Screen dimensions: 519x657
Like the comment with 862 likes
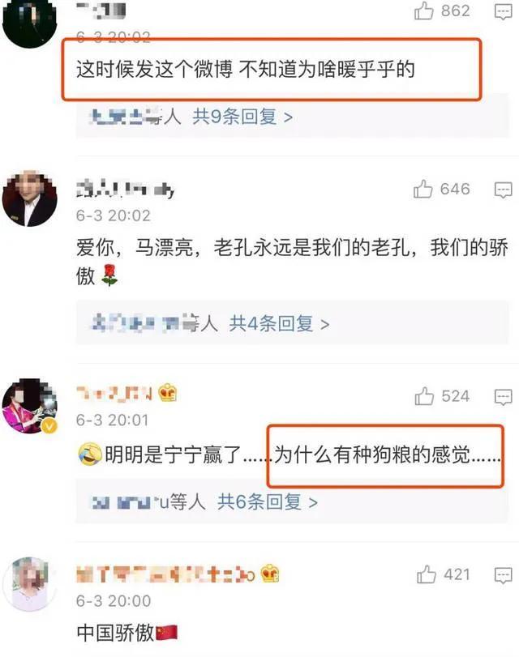(424, 11)
